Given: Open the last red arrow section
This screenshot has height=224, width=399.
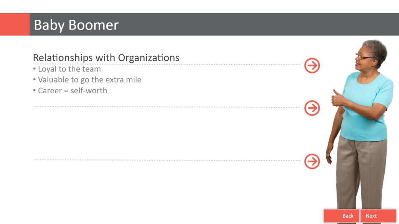Looking at the screenshot, I should 312,161.
